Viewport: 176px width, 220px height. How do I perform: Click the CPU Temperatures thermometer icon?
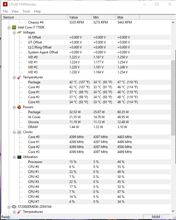[19, 77]
